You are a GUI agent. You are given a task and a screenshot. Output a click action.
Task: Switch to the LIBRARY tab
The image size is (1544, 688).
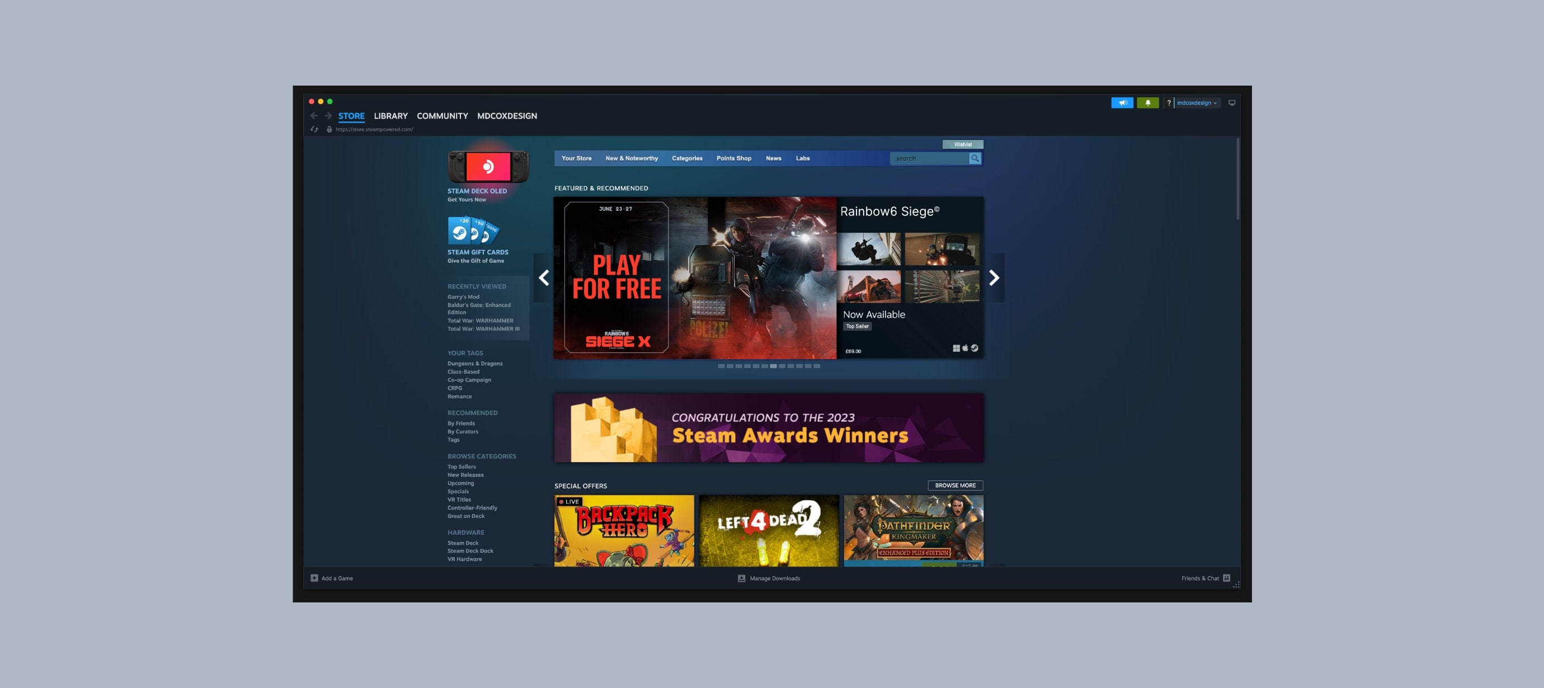[390, 116]
